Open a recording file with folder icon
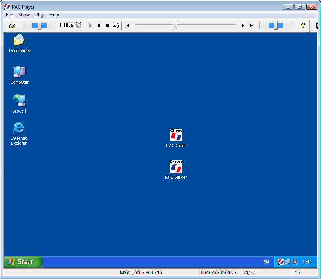The width and height of the screenshot is (321, 279). click(12, 25)
